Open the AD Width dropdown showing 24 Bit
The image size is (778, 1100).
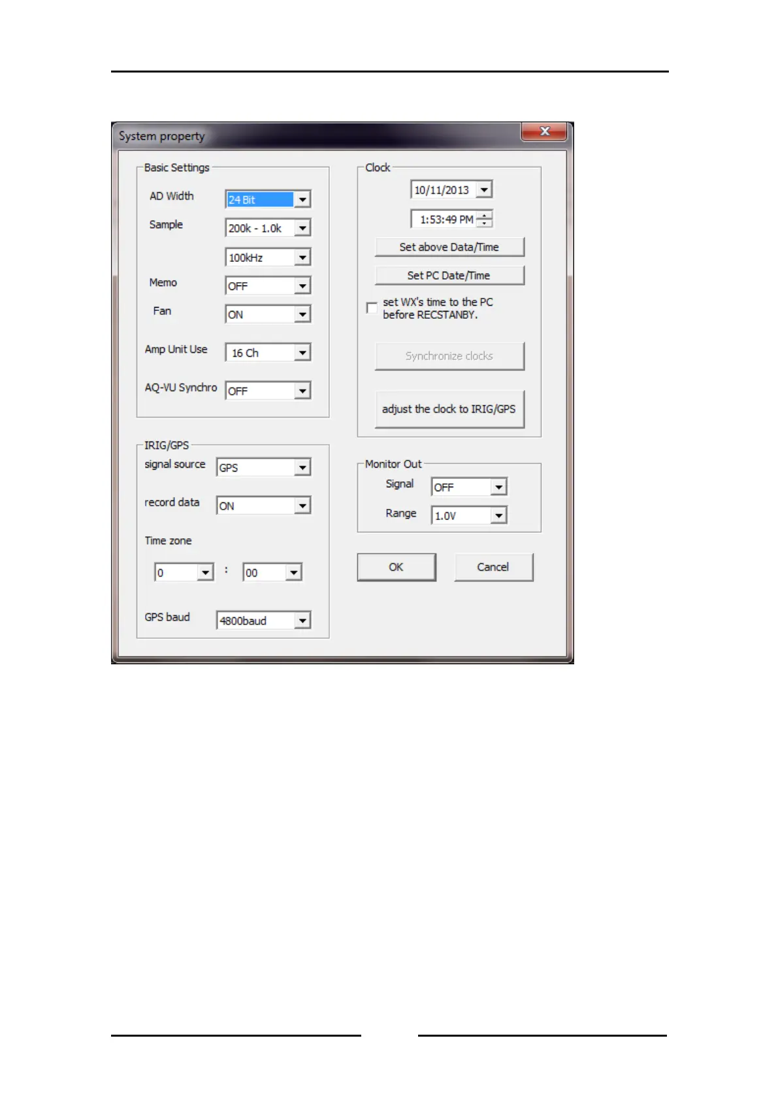[x=268, y=199]
